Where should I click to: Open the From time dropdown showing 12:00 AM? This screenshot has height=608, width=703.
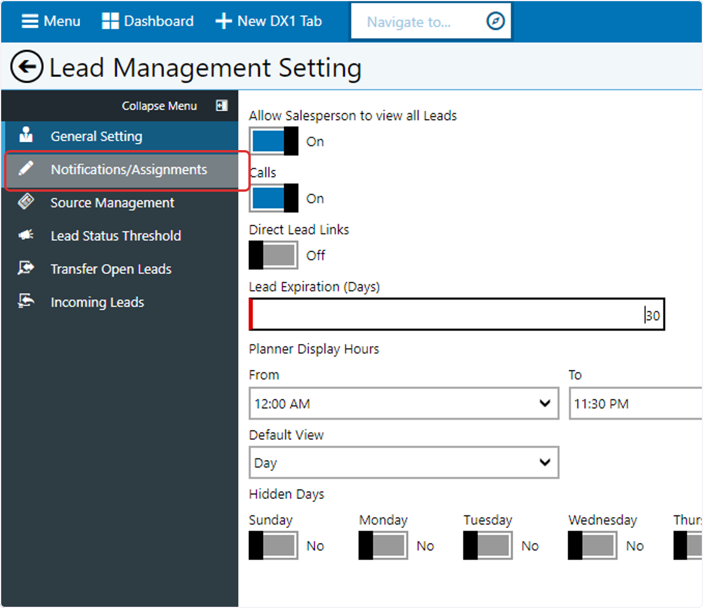click(x=404, y=403)
